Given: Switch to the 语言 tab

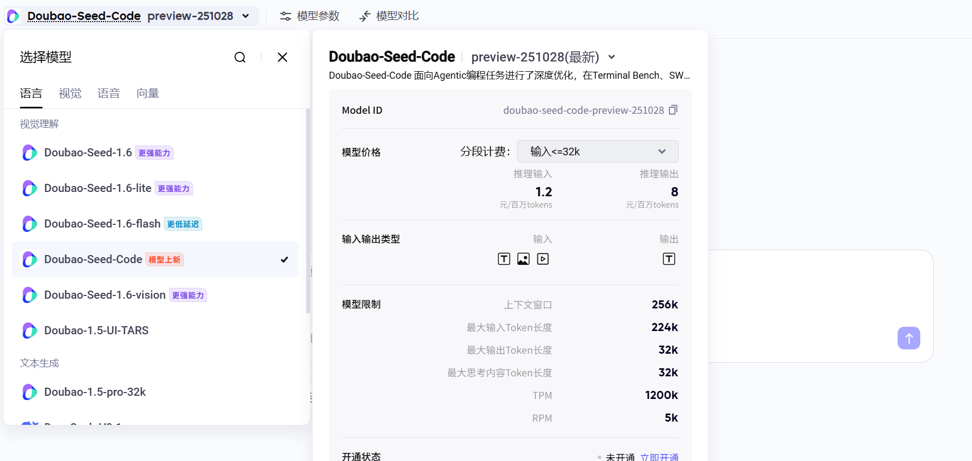Looking at the screenshot, I should tap(31, 93).
